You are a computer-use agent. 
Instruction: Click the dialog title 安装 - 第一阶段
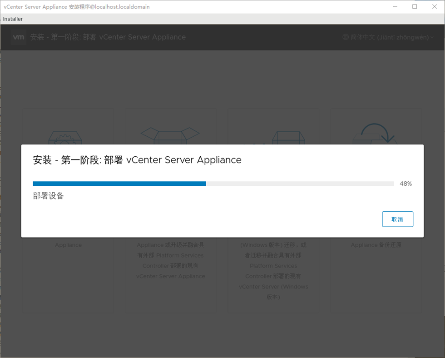[x=137, y=160]
